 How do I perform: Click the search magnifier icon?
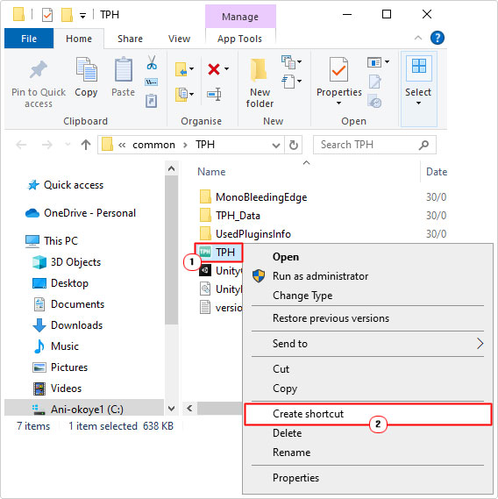(423, 145)
